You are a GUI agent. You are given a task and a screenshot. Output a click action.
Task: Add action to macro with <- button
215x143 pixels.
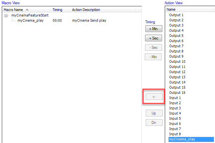coord(154,97)
